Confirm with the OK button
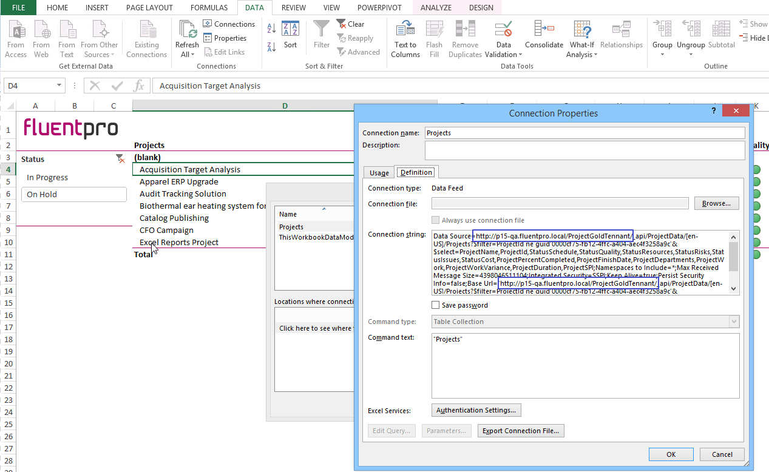 pyautogui.click(x=671, y=454)
